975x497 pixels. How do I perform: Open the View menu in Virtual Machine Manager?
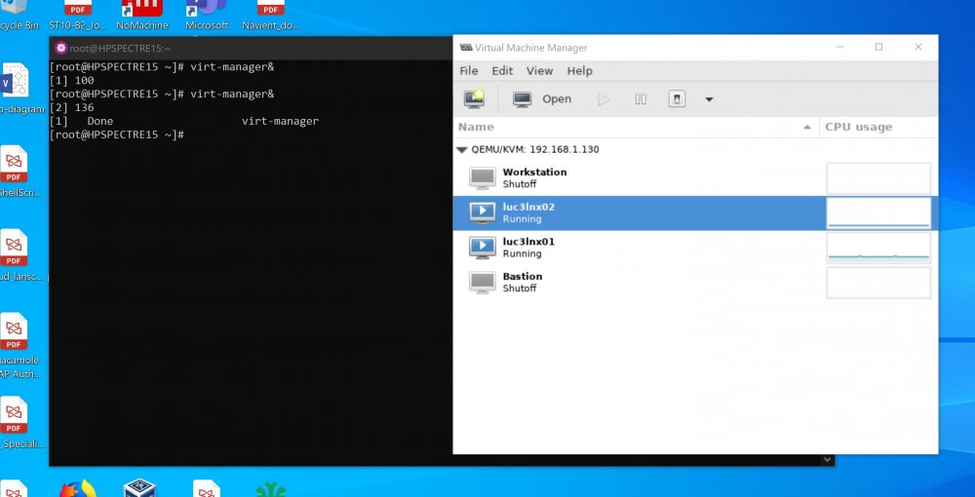[539, 71]
